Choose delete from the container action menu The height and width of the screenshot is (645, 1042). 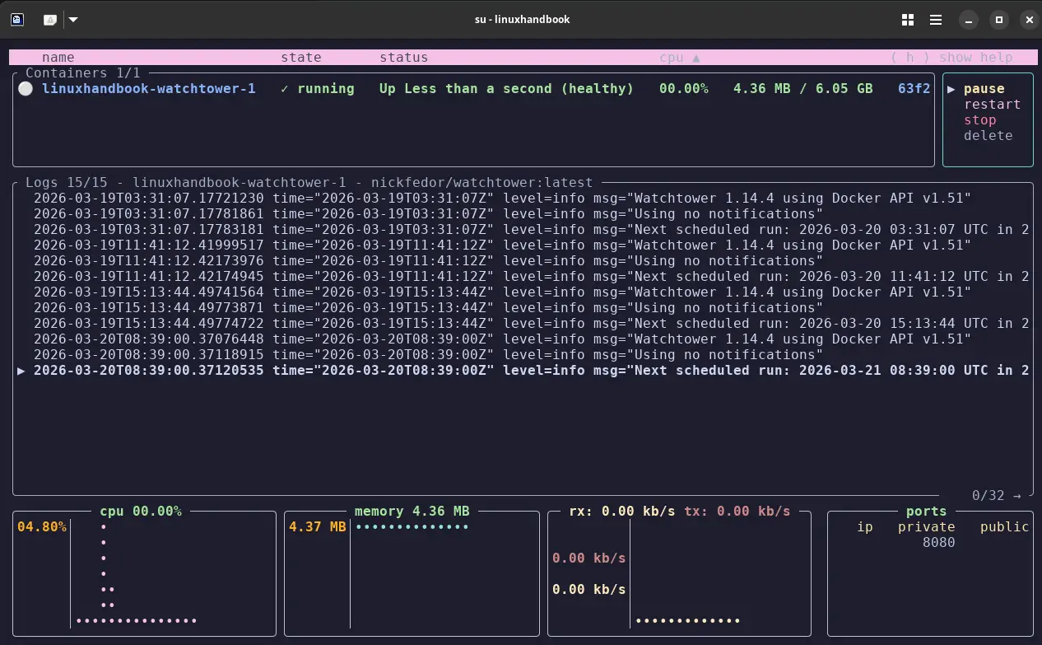988,135
